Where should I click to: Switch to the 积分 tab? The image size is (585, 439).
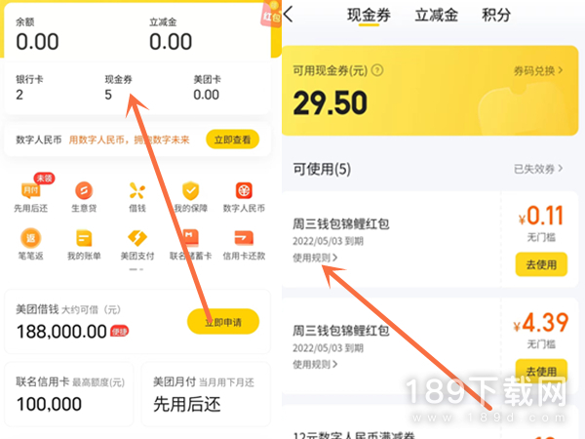coord(496,16)
